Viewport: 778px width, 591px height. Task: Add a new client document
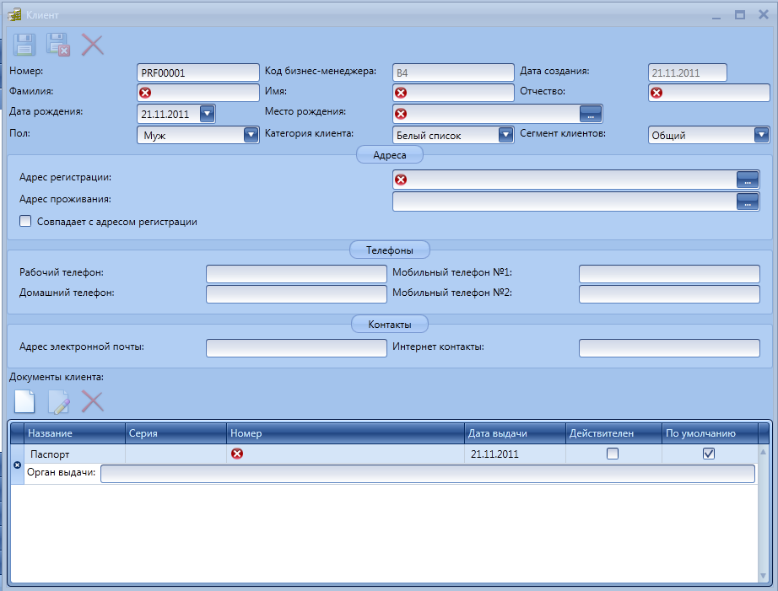click(24, 402)
